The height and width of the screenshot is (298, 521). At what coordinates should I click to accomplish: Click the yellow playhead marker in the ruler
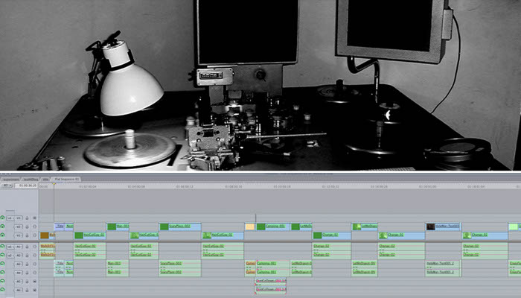coord(54,183)
